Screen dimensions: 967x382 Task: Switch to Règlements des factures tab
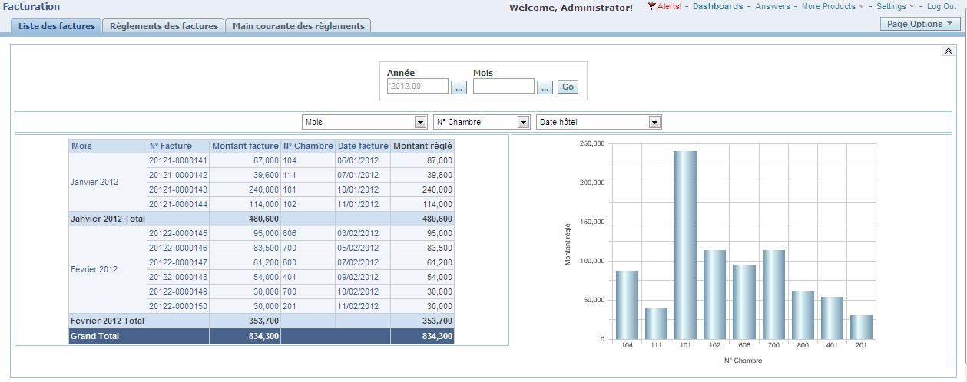(164, 26)
